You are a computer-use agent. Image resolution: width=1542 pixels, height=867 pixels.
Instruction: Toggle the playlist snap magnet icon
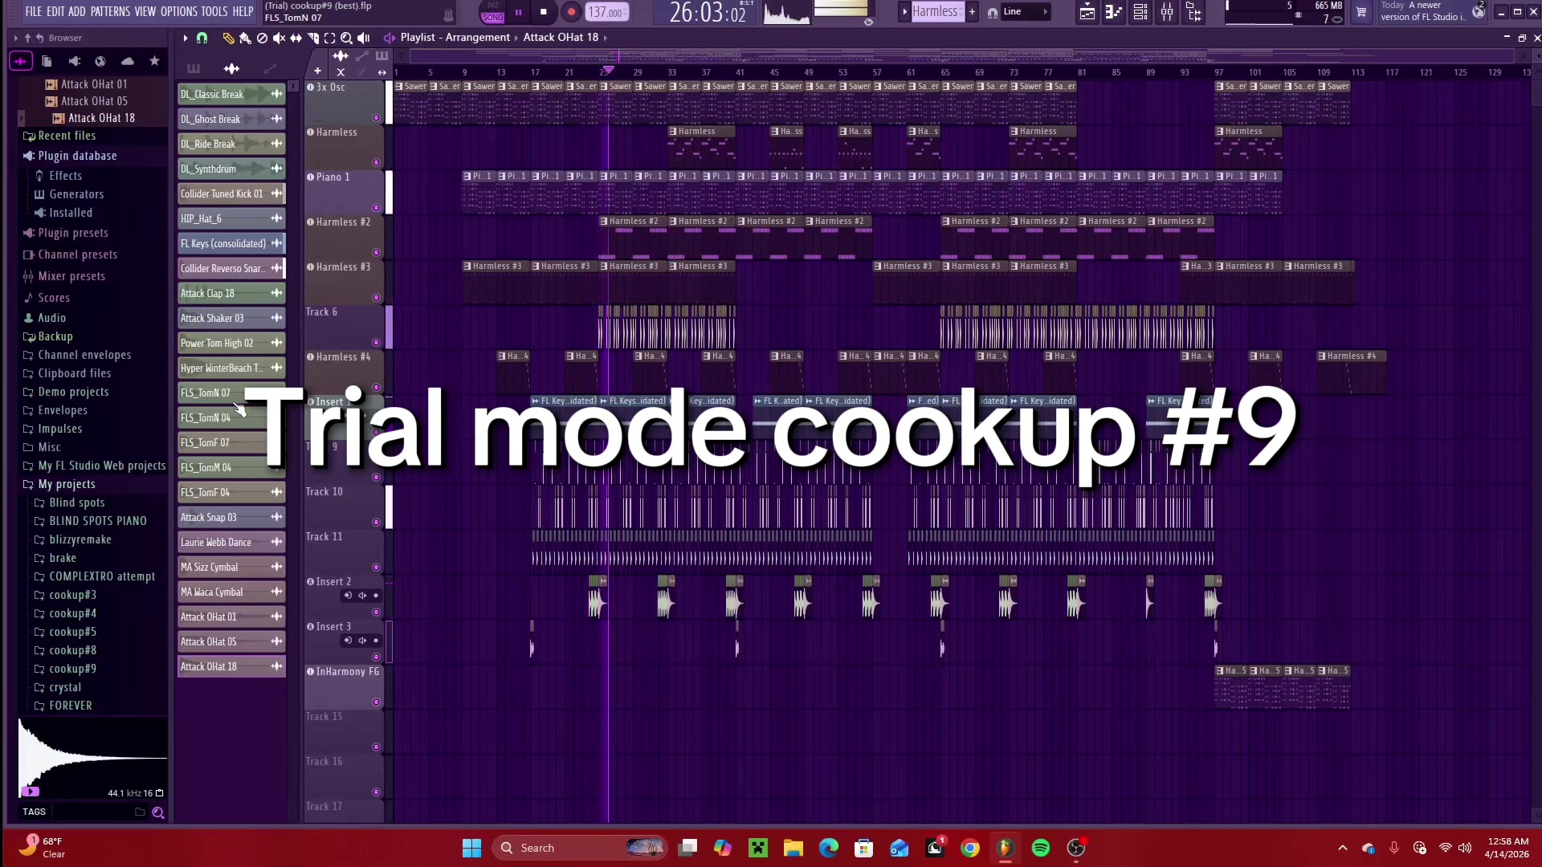pos(202,38)
